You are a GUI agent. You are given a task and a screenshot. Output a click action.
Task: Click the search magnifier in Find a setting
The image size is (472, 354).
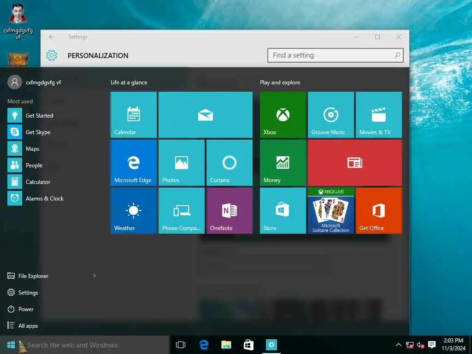(397, 55)
